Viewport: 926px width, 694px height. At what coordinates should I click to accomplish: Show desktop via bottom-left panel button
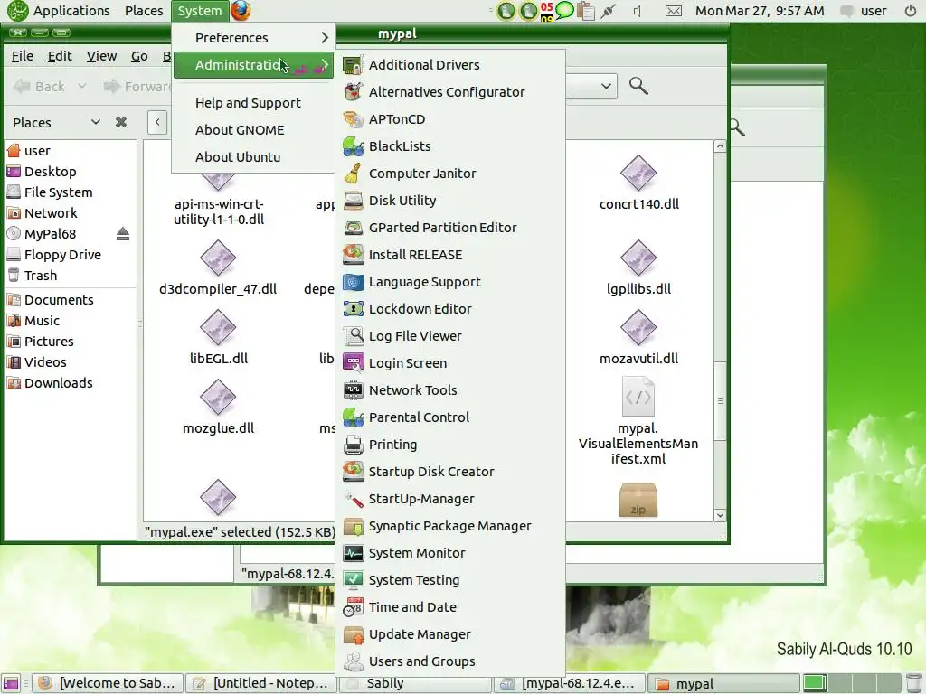pyautogui.click(x=11, y=683)
